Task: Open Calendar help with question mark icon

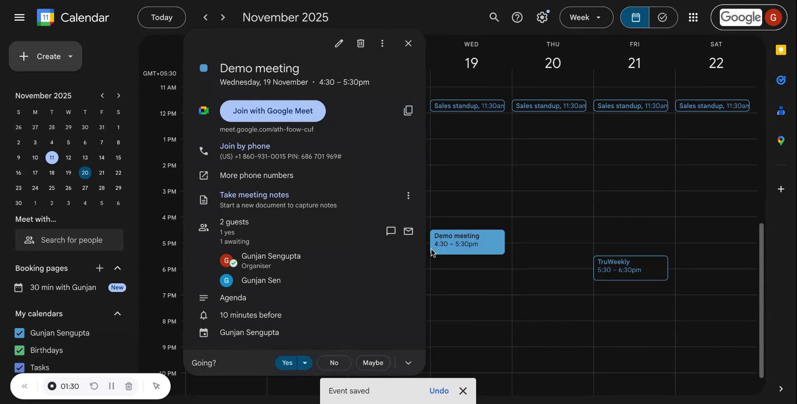Action: pyautogui.click(x=518, y=17)
